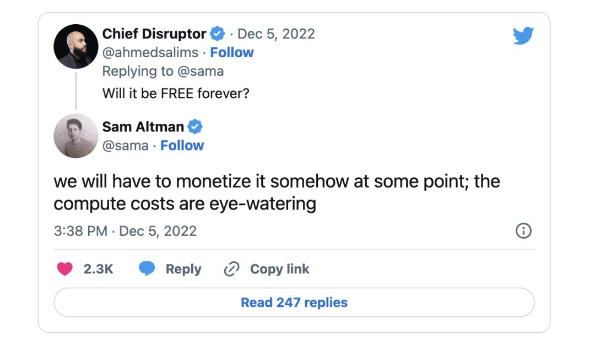595x347 pixels.
Task: Open the second author's profile picture
Action: tap(76, 136)
